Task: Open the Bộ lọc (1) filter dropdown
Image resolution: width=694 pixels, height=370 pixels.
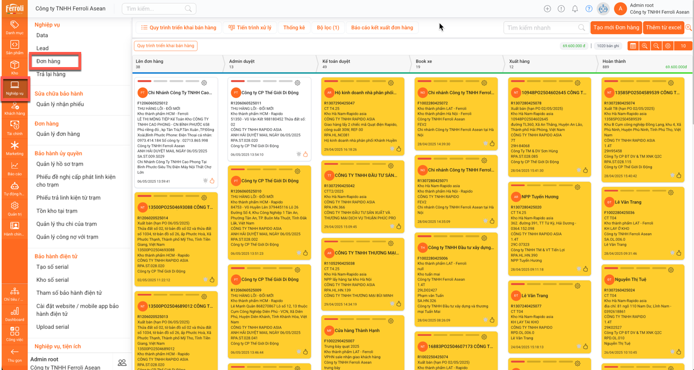Action: (x=328, y=28)
